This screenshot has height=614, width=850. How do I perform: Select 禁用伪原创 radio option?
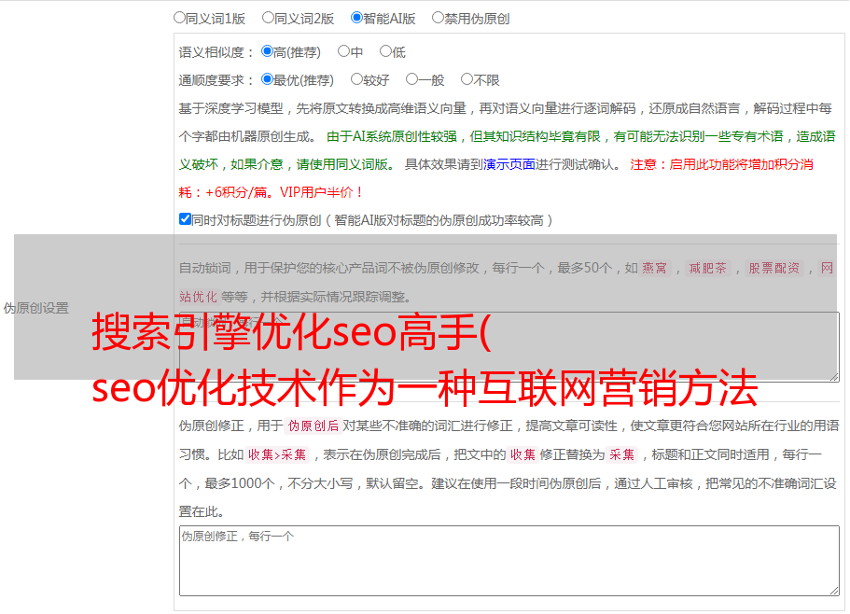tap(438, 18)
